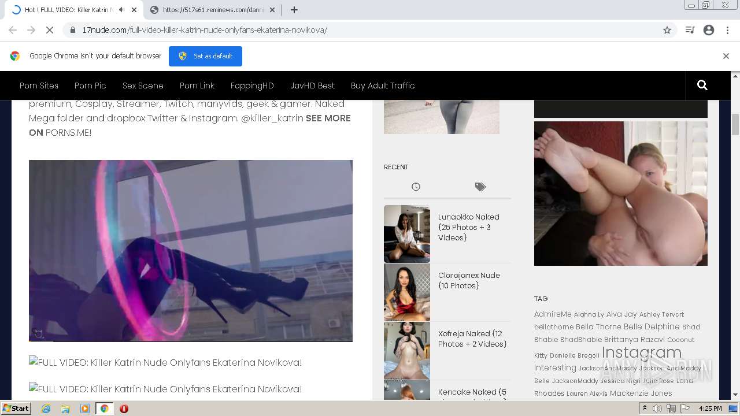
Task: Open the Chrome three-dot menu
Action: click(727, 30)
